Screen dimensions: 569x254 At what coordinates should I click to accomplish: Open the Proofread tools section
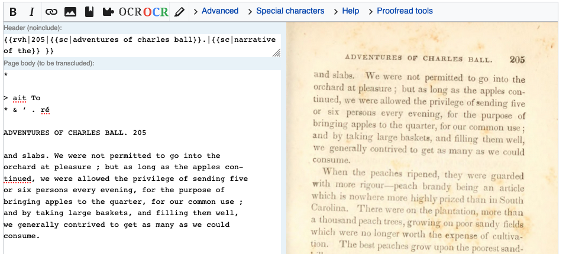pyautogui.click(x=400, y=11)
